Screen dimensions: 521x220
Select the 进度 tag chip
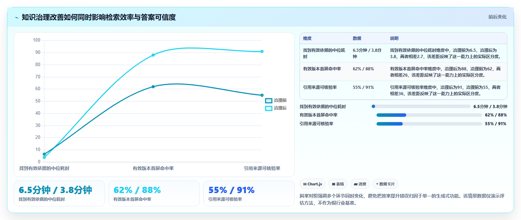click(x=360, y=184)
